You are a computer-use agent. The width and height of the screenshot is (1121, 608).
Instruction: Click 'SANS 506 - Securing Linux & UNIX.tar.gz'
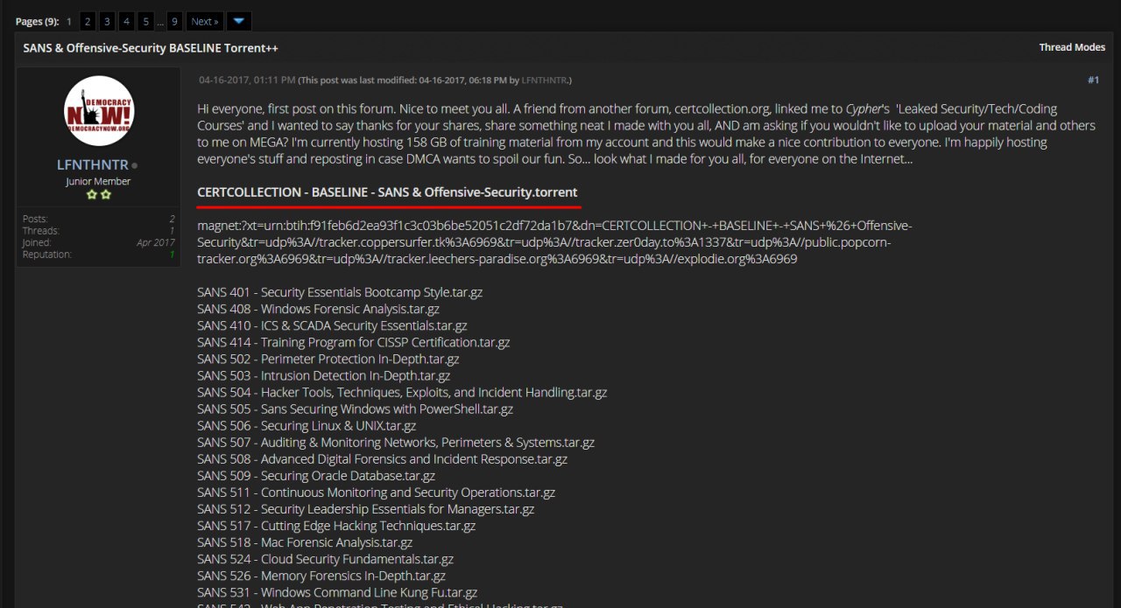tap(307, 425)
